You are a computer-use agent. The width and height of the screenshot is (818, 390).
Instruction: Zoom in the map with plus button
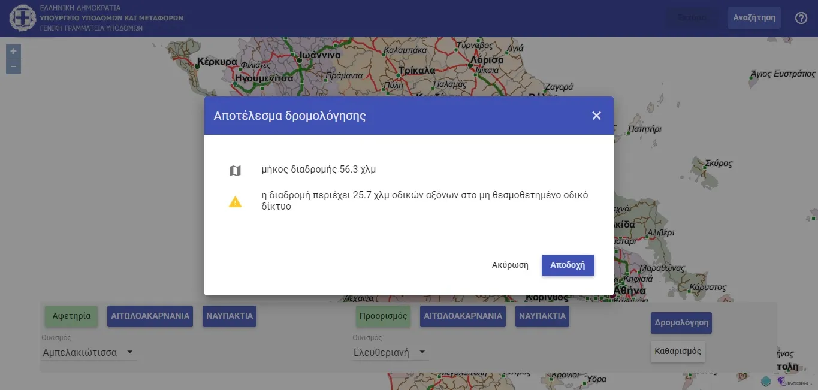[13, 52]
